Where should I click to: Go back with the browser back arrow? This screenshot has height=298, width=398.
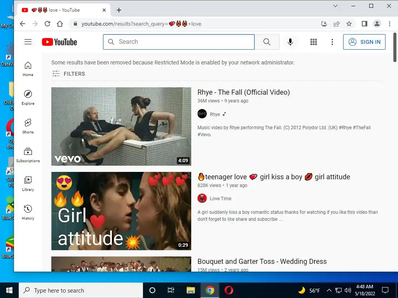pyautogui.click(x=23, y=24)
